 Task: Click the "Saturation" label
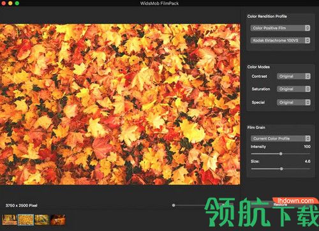tap(261, 89)
